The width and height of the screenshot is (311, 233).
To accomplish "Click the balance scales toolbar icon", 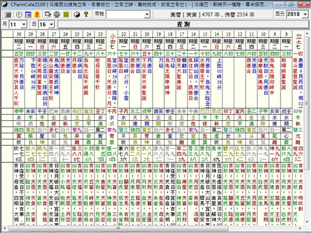I will (57, 14).
